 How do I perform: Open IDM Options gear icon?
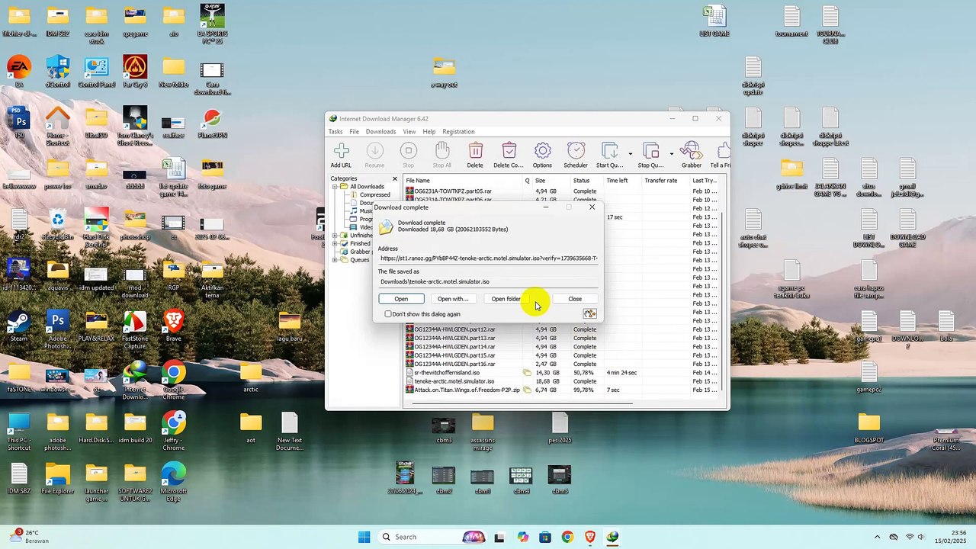[x=542, y=151]
